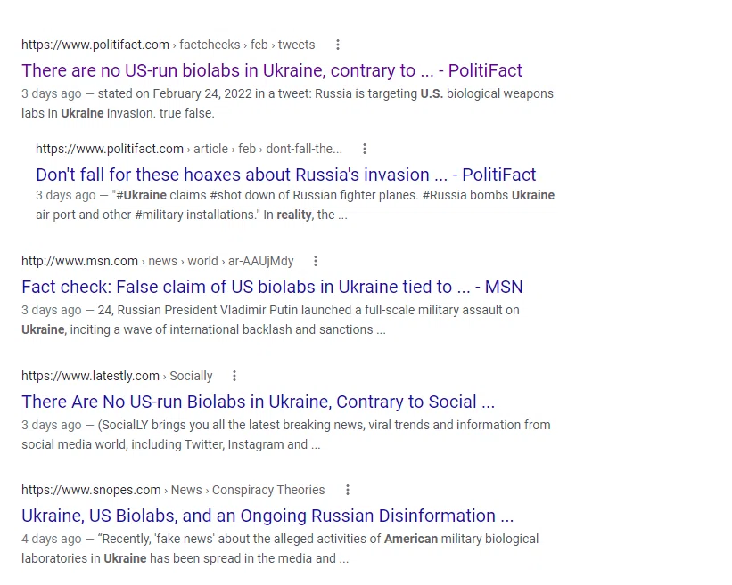
Task: Open three-dot menu beside latestly.com result
Action: tap(234, 376)
